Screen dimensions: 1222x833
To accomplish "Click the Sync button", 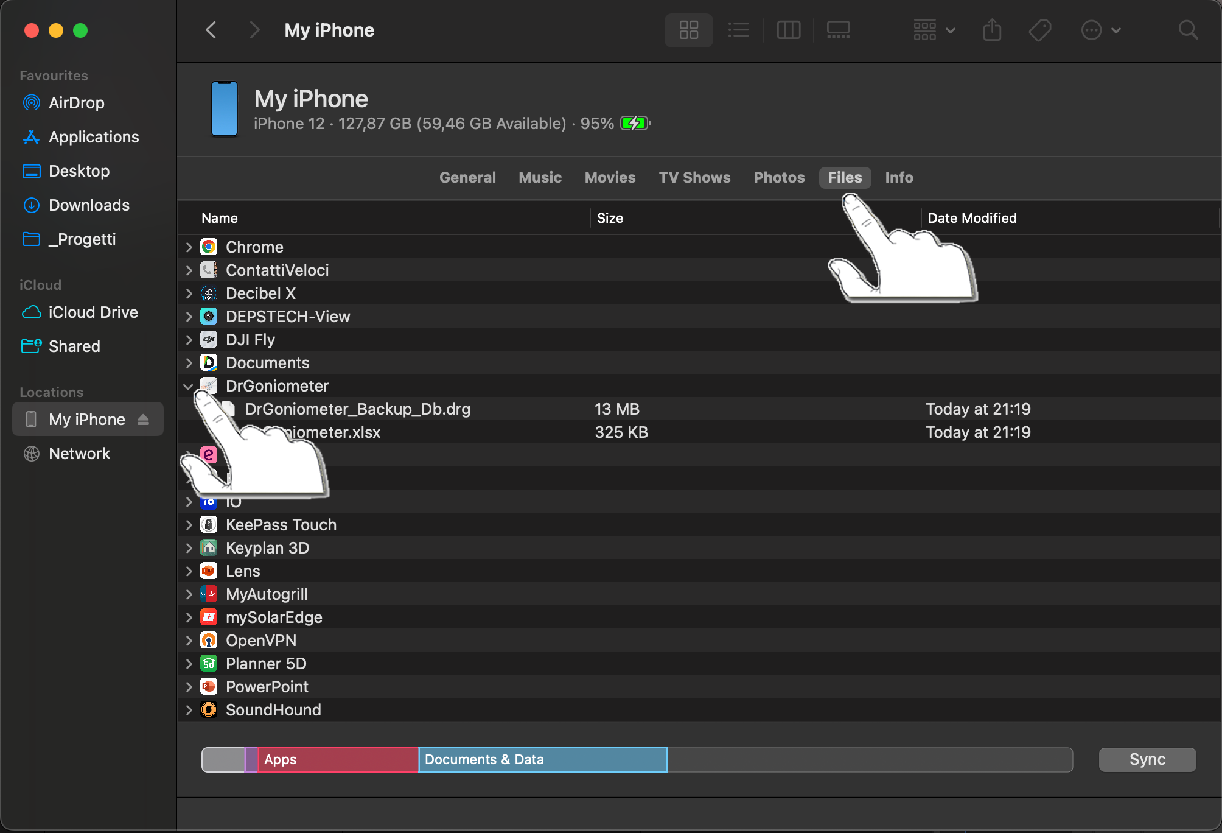I will (1147, 759).
